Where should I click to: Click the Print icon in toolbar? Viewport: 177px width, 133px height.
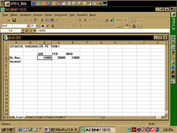pos(26,20)
